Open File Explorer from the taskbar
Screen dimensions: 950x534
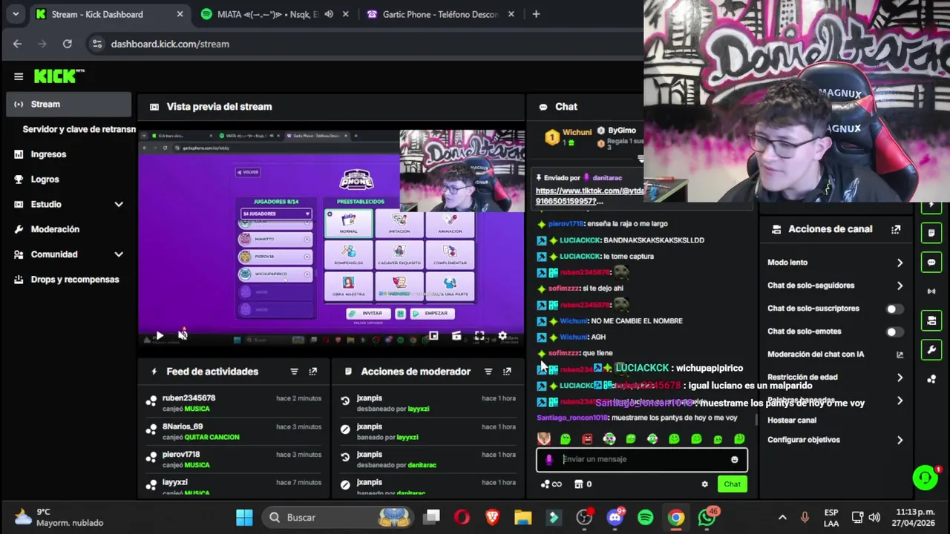pyautogui.click(x=523, y=518)
